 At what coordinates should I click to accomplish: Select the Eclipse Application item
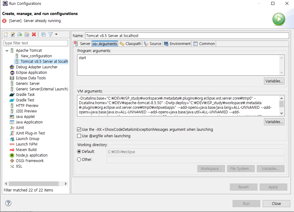(x=31, y=72)
